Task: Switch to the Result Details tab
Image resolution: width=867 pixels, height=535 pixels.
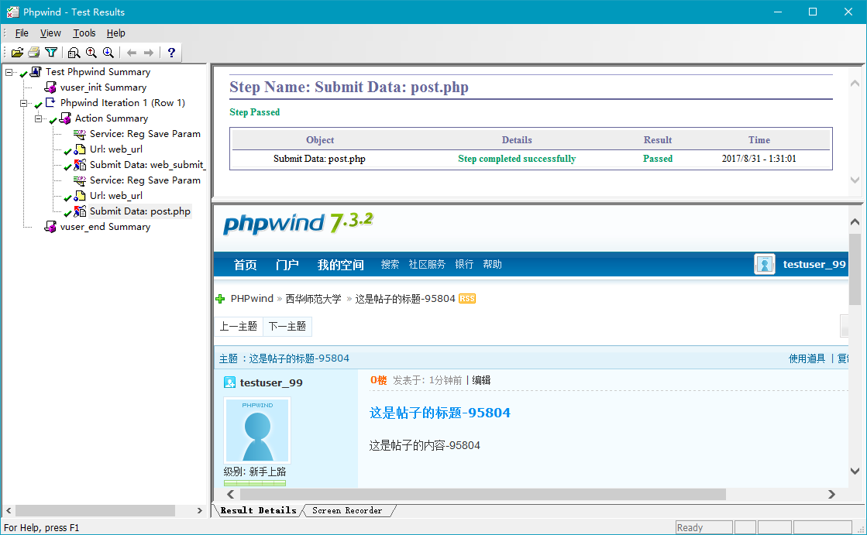Action: [258, 511]
